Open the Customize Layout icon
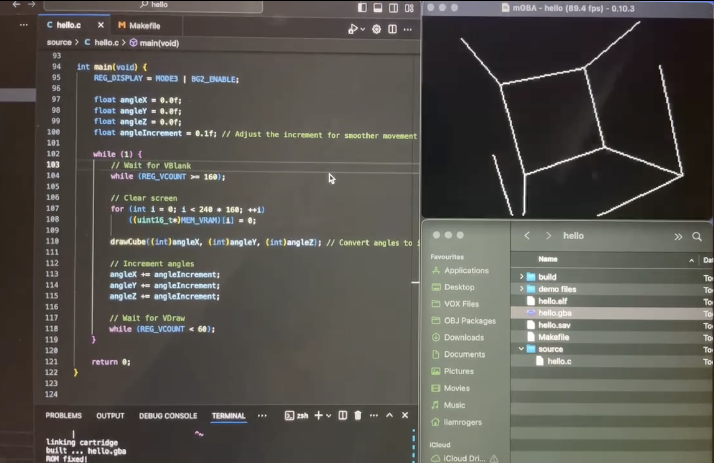This screenshot has width=714, height=463. [409, 8]
